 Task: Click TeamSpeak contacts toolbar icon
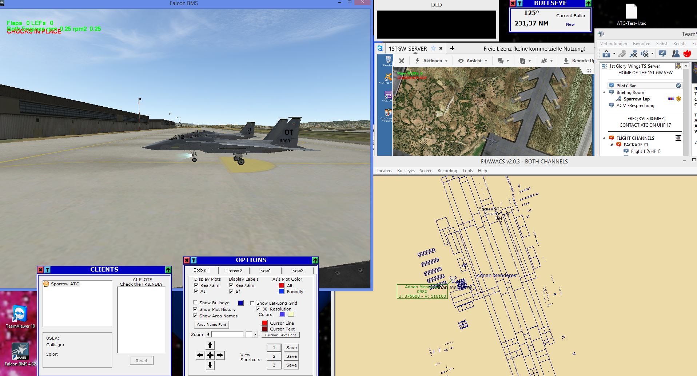click(676, 54)
